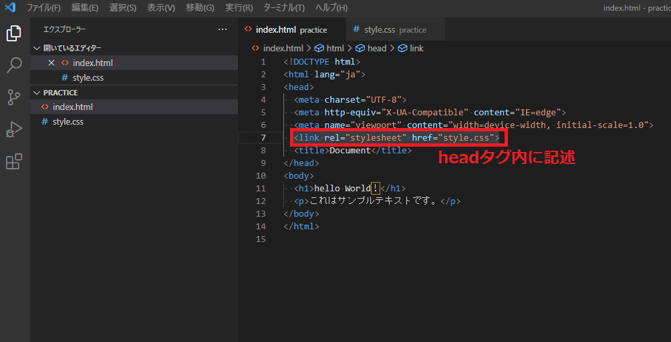Viewport: 671px width, 342px height.
Task: Click line number 11 in the gutter
Action: click(x=261, y=189)
